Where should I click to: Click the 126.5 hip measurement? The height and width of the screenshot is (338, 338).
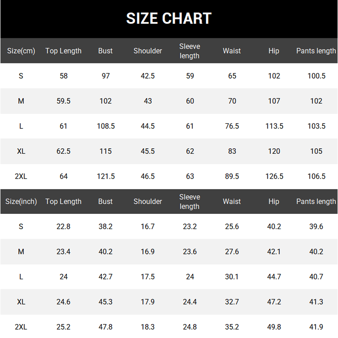pos(274,177)
